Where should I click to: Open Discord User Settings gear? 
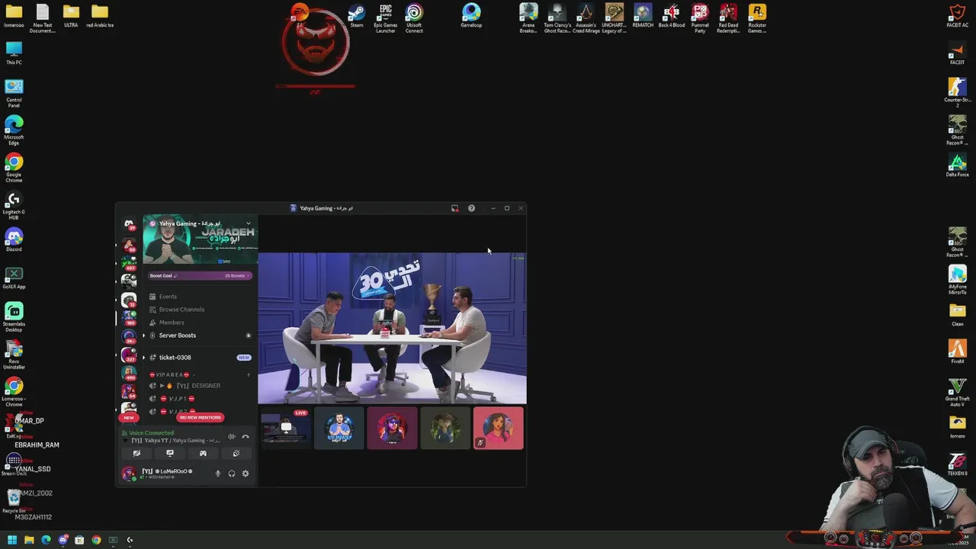[246, 474]
